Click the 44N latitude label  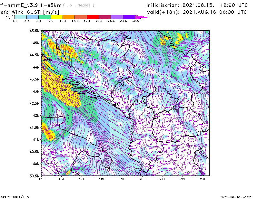[x=36, y=67]
